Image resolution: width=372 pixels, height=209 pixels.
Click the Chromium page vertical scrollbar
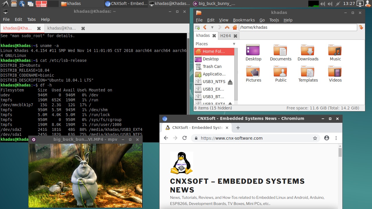[340, 152]
